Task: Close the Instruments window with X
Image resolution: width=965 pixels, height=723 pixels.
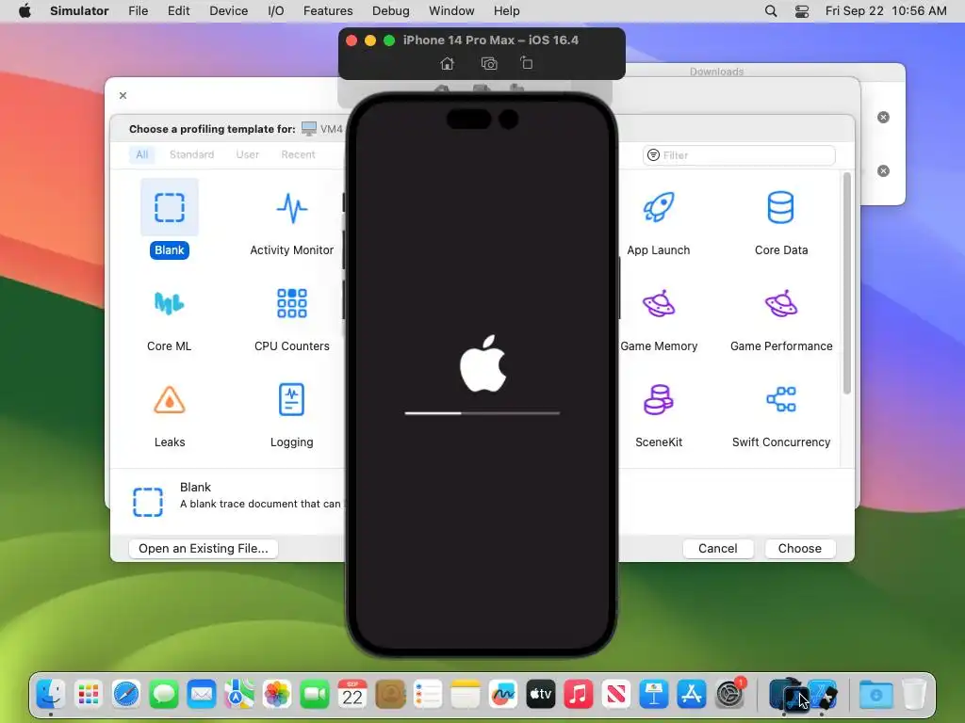Action: [123, 95]
